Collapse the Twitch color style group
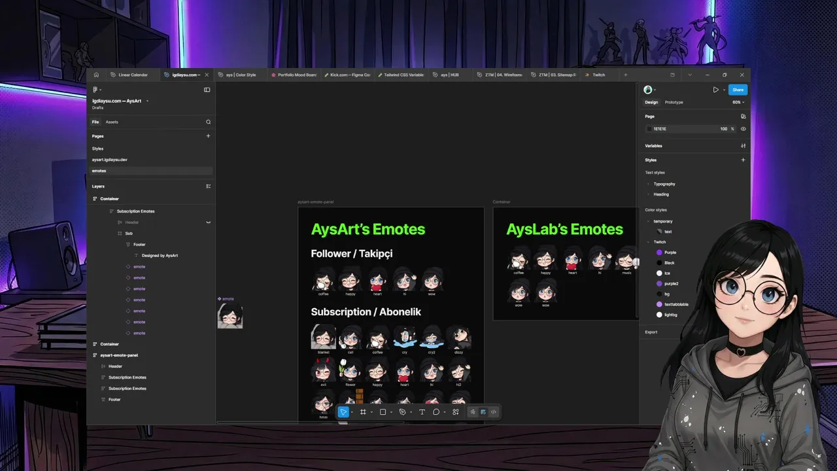837x471 pixels. coord(649,242)
